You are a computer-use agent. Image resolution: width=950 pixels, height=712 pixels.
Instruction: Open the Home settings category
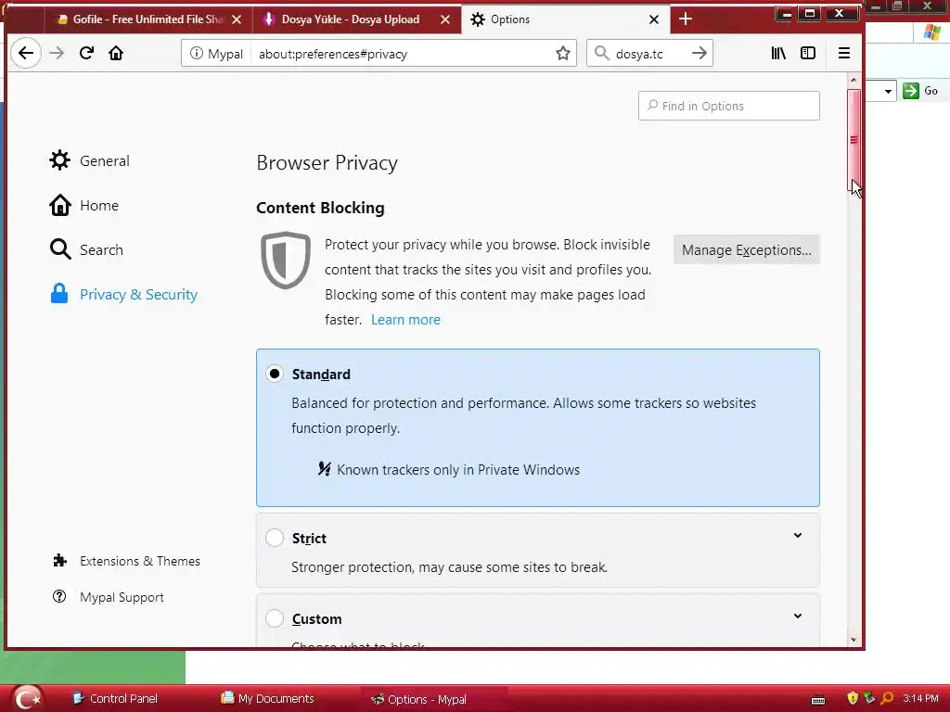(x=84, y=205)
